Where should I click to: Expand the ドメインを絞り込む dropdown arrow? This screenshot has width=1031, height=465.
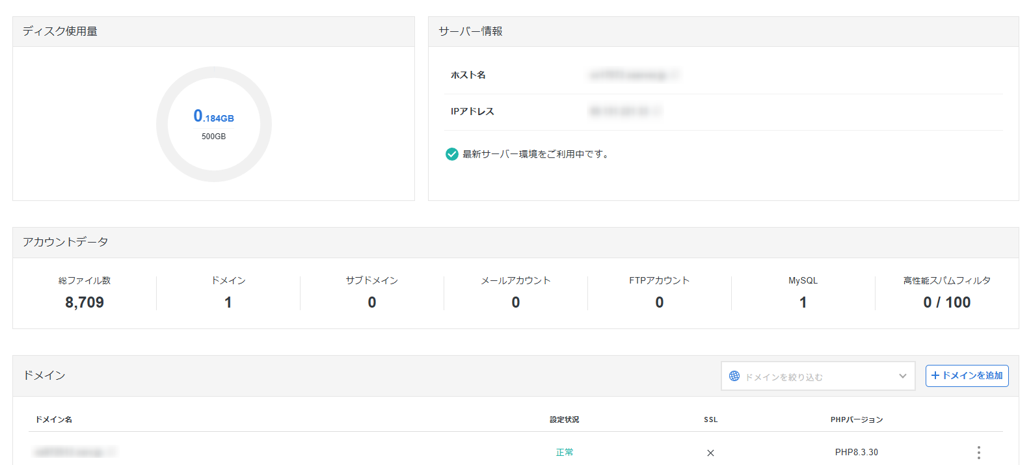(902, 376)
